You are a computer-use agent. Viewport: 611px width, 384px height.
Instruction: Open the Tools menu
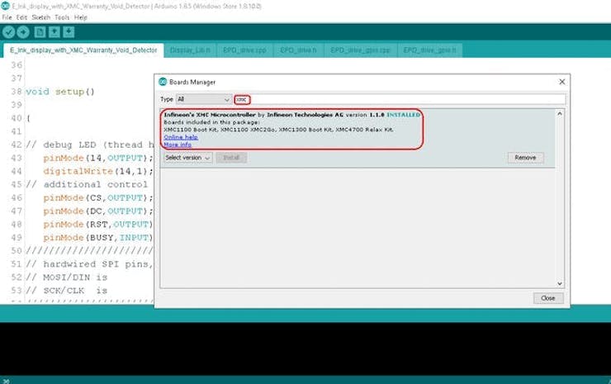pos(62,17)
